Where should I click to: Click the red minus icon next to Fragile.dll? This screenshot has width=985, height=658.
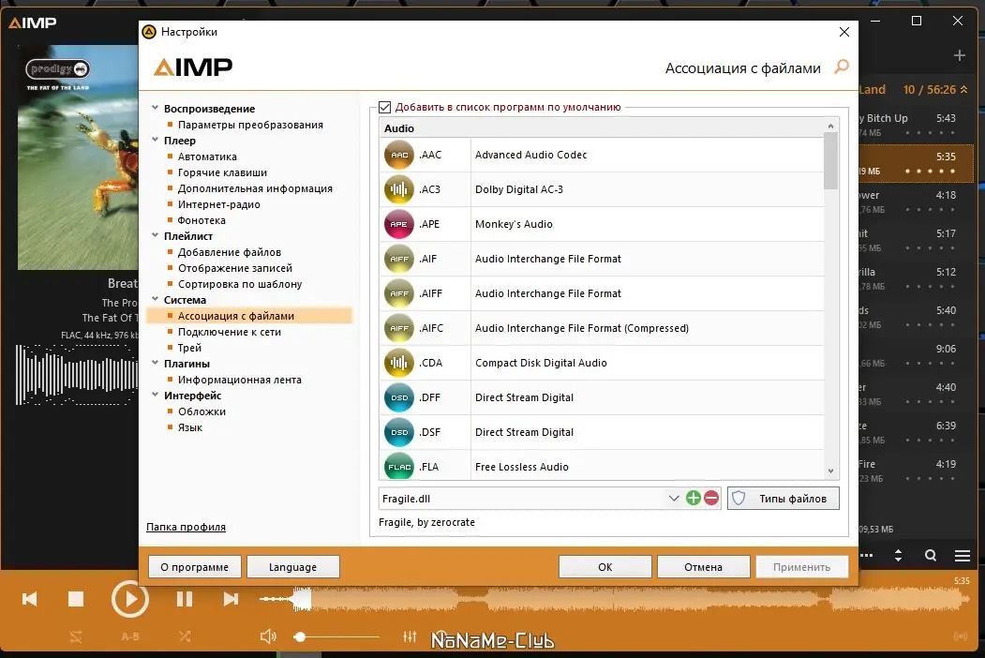[x=711, y=499]
